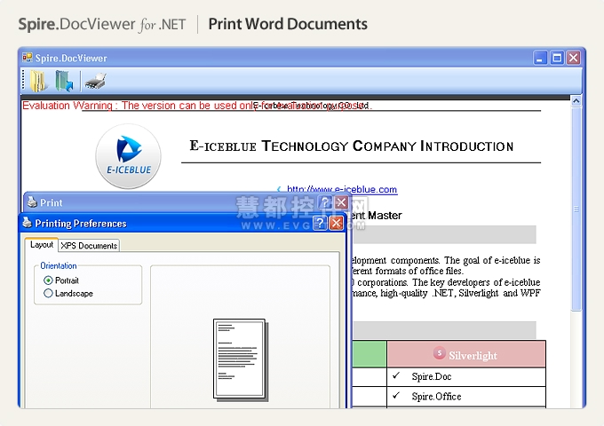The image size is (604, 426).
Task: Open the www.e-iceblue.com hyperlink
Action: point(342,189)
